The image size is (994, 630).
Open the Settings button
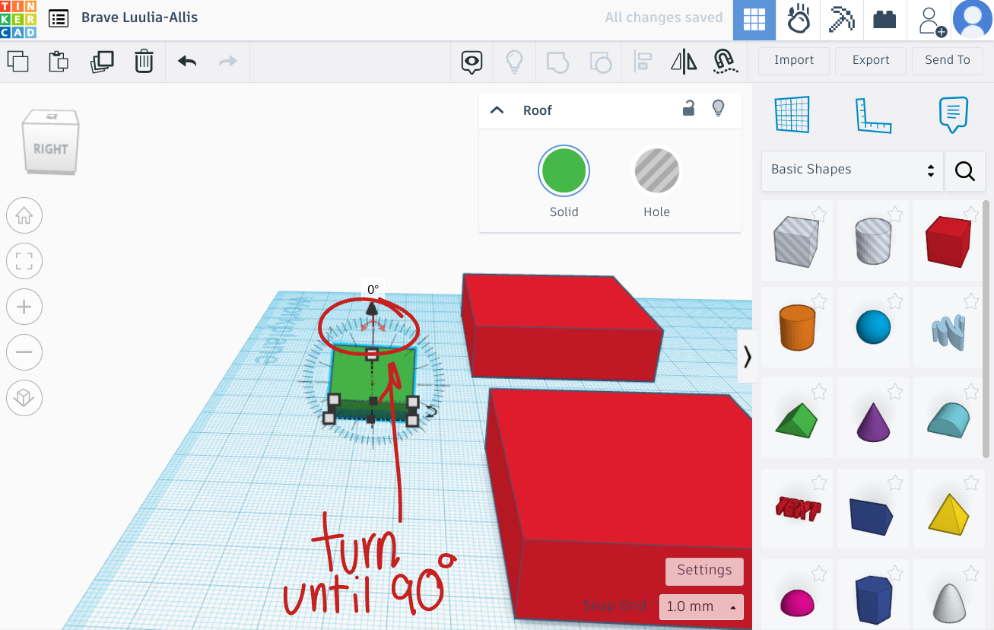[x=704, y=571]
